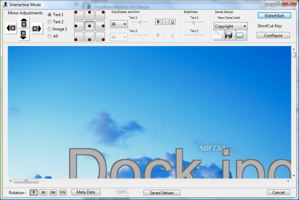Set position to middle-right anchor
This screenshot has height=200, width=299.
[100, 26]
